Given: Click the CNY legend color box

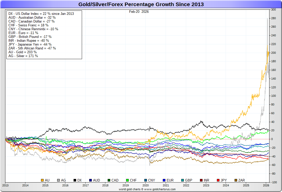Looking at the screenshot, I should [x=146, y=180].
